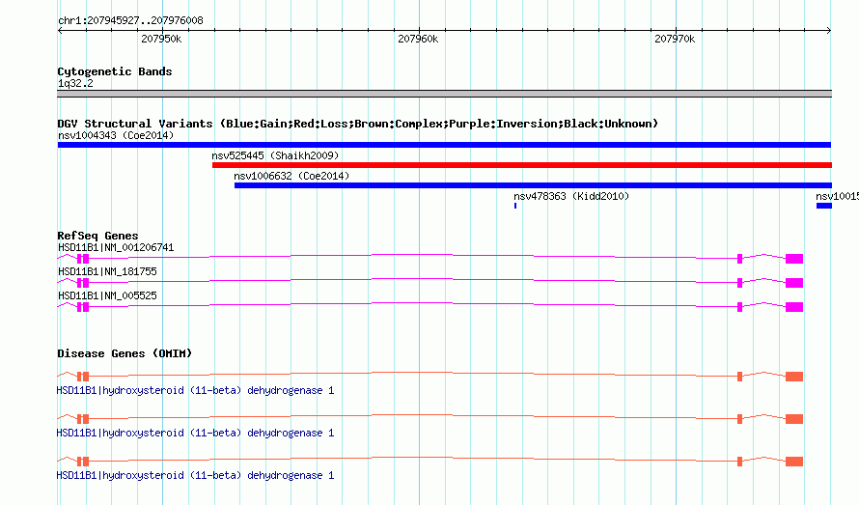Select large exon of first OMIM gene track

(x=794, y=377)
